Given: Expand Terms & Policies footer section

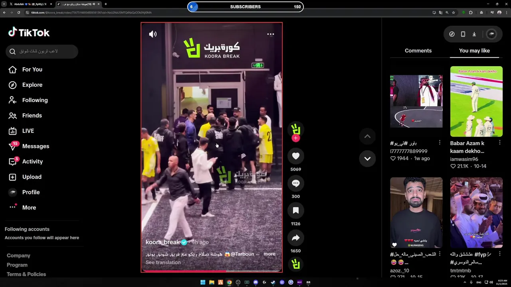Looking at the screenshot, I should (x=26, y=274).
